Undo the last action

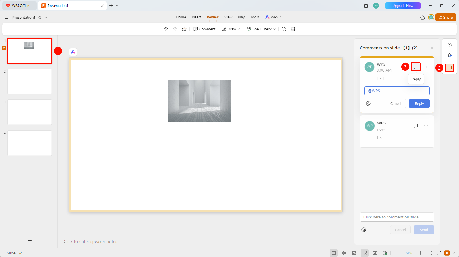(166, 29)
